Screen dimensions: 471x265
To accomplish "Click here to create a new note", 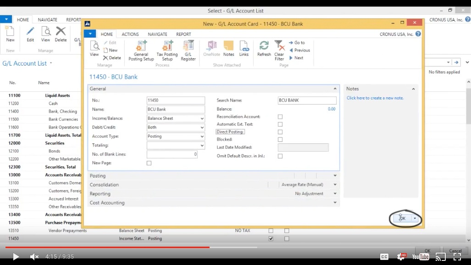I will click(x=375, y=98).
